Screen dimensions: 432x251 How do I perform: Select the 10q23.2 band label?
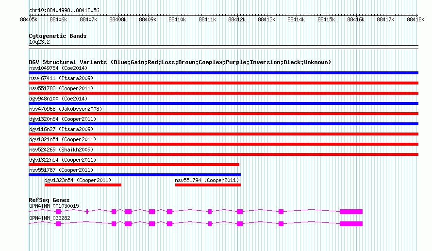(x=39, y=42)
